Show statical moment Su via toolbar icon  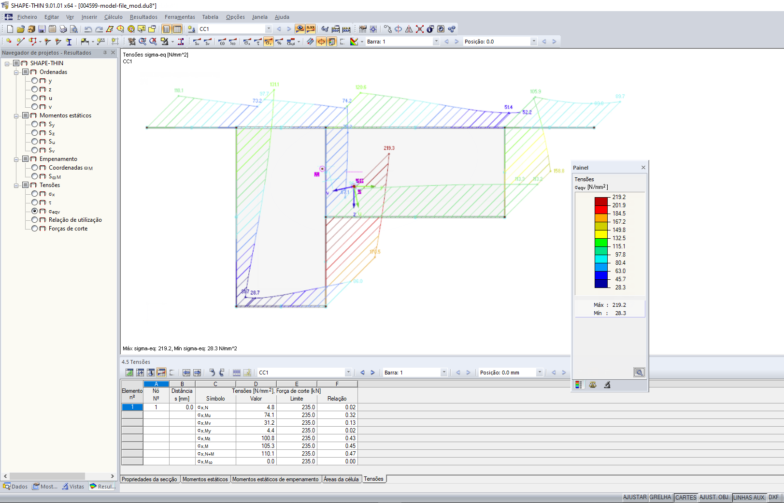197,42
